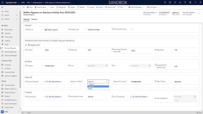Screen dimensions: 203x114
Task: Open the advanced find filter icon
Action: click(185, 2)
